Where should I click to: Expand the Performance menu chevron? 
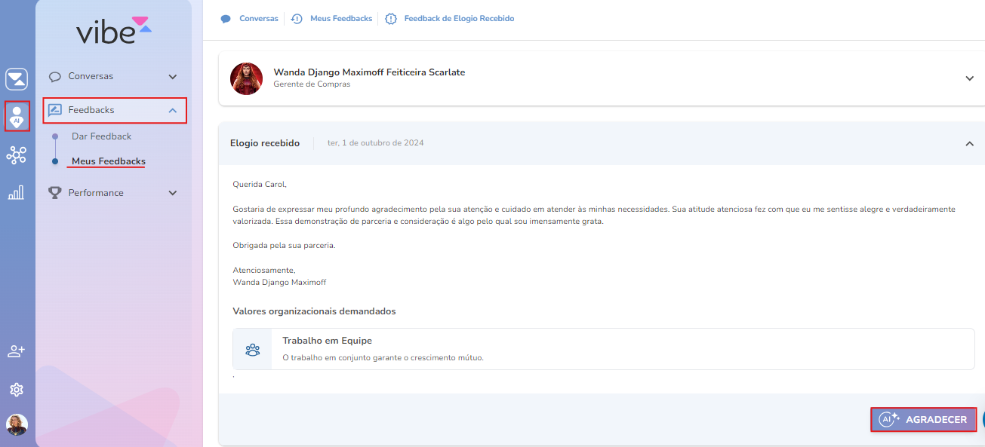click(x=173, y=193)
